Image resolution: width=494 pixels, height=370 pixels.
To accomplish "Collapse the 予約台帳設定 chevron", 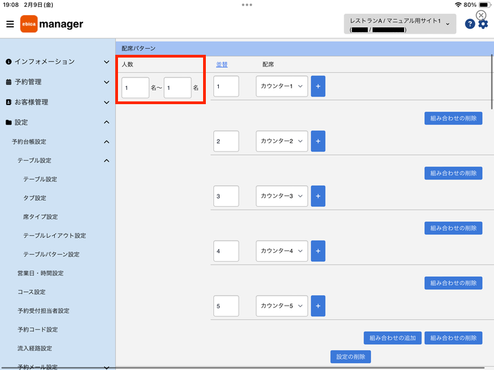I will 107,142.
